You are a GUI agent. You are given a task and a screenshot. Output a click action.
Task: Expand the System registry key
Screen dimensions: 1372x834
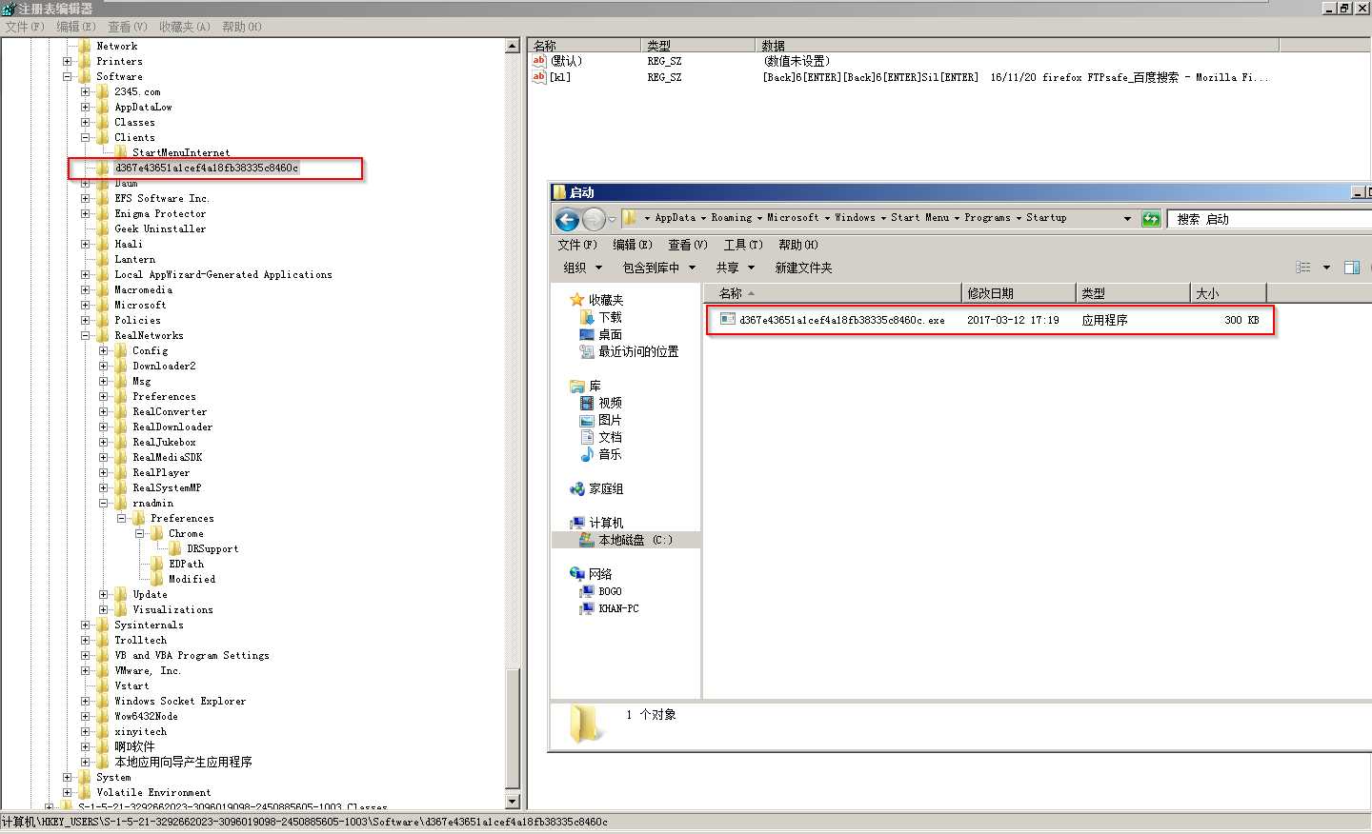tap(68, 777)
